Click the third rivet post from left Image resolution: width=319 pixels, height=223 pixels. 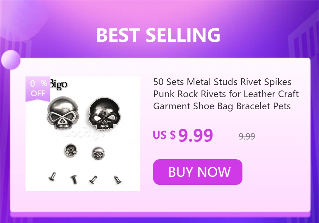(x=93, y=180)
